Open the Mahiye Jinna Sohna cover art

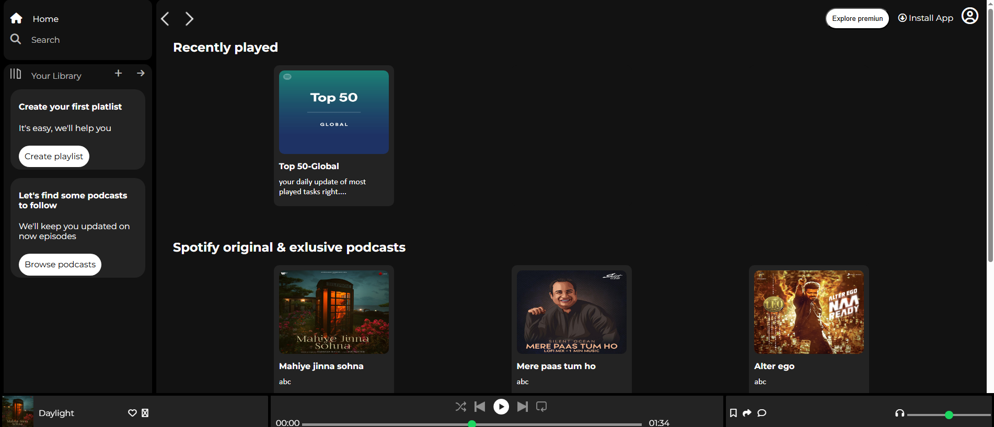click(334, 312)
